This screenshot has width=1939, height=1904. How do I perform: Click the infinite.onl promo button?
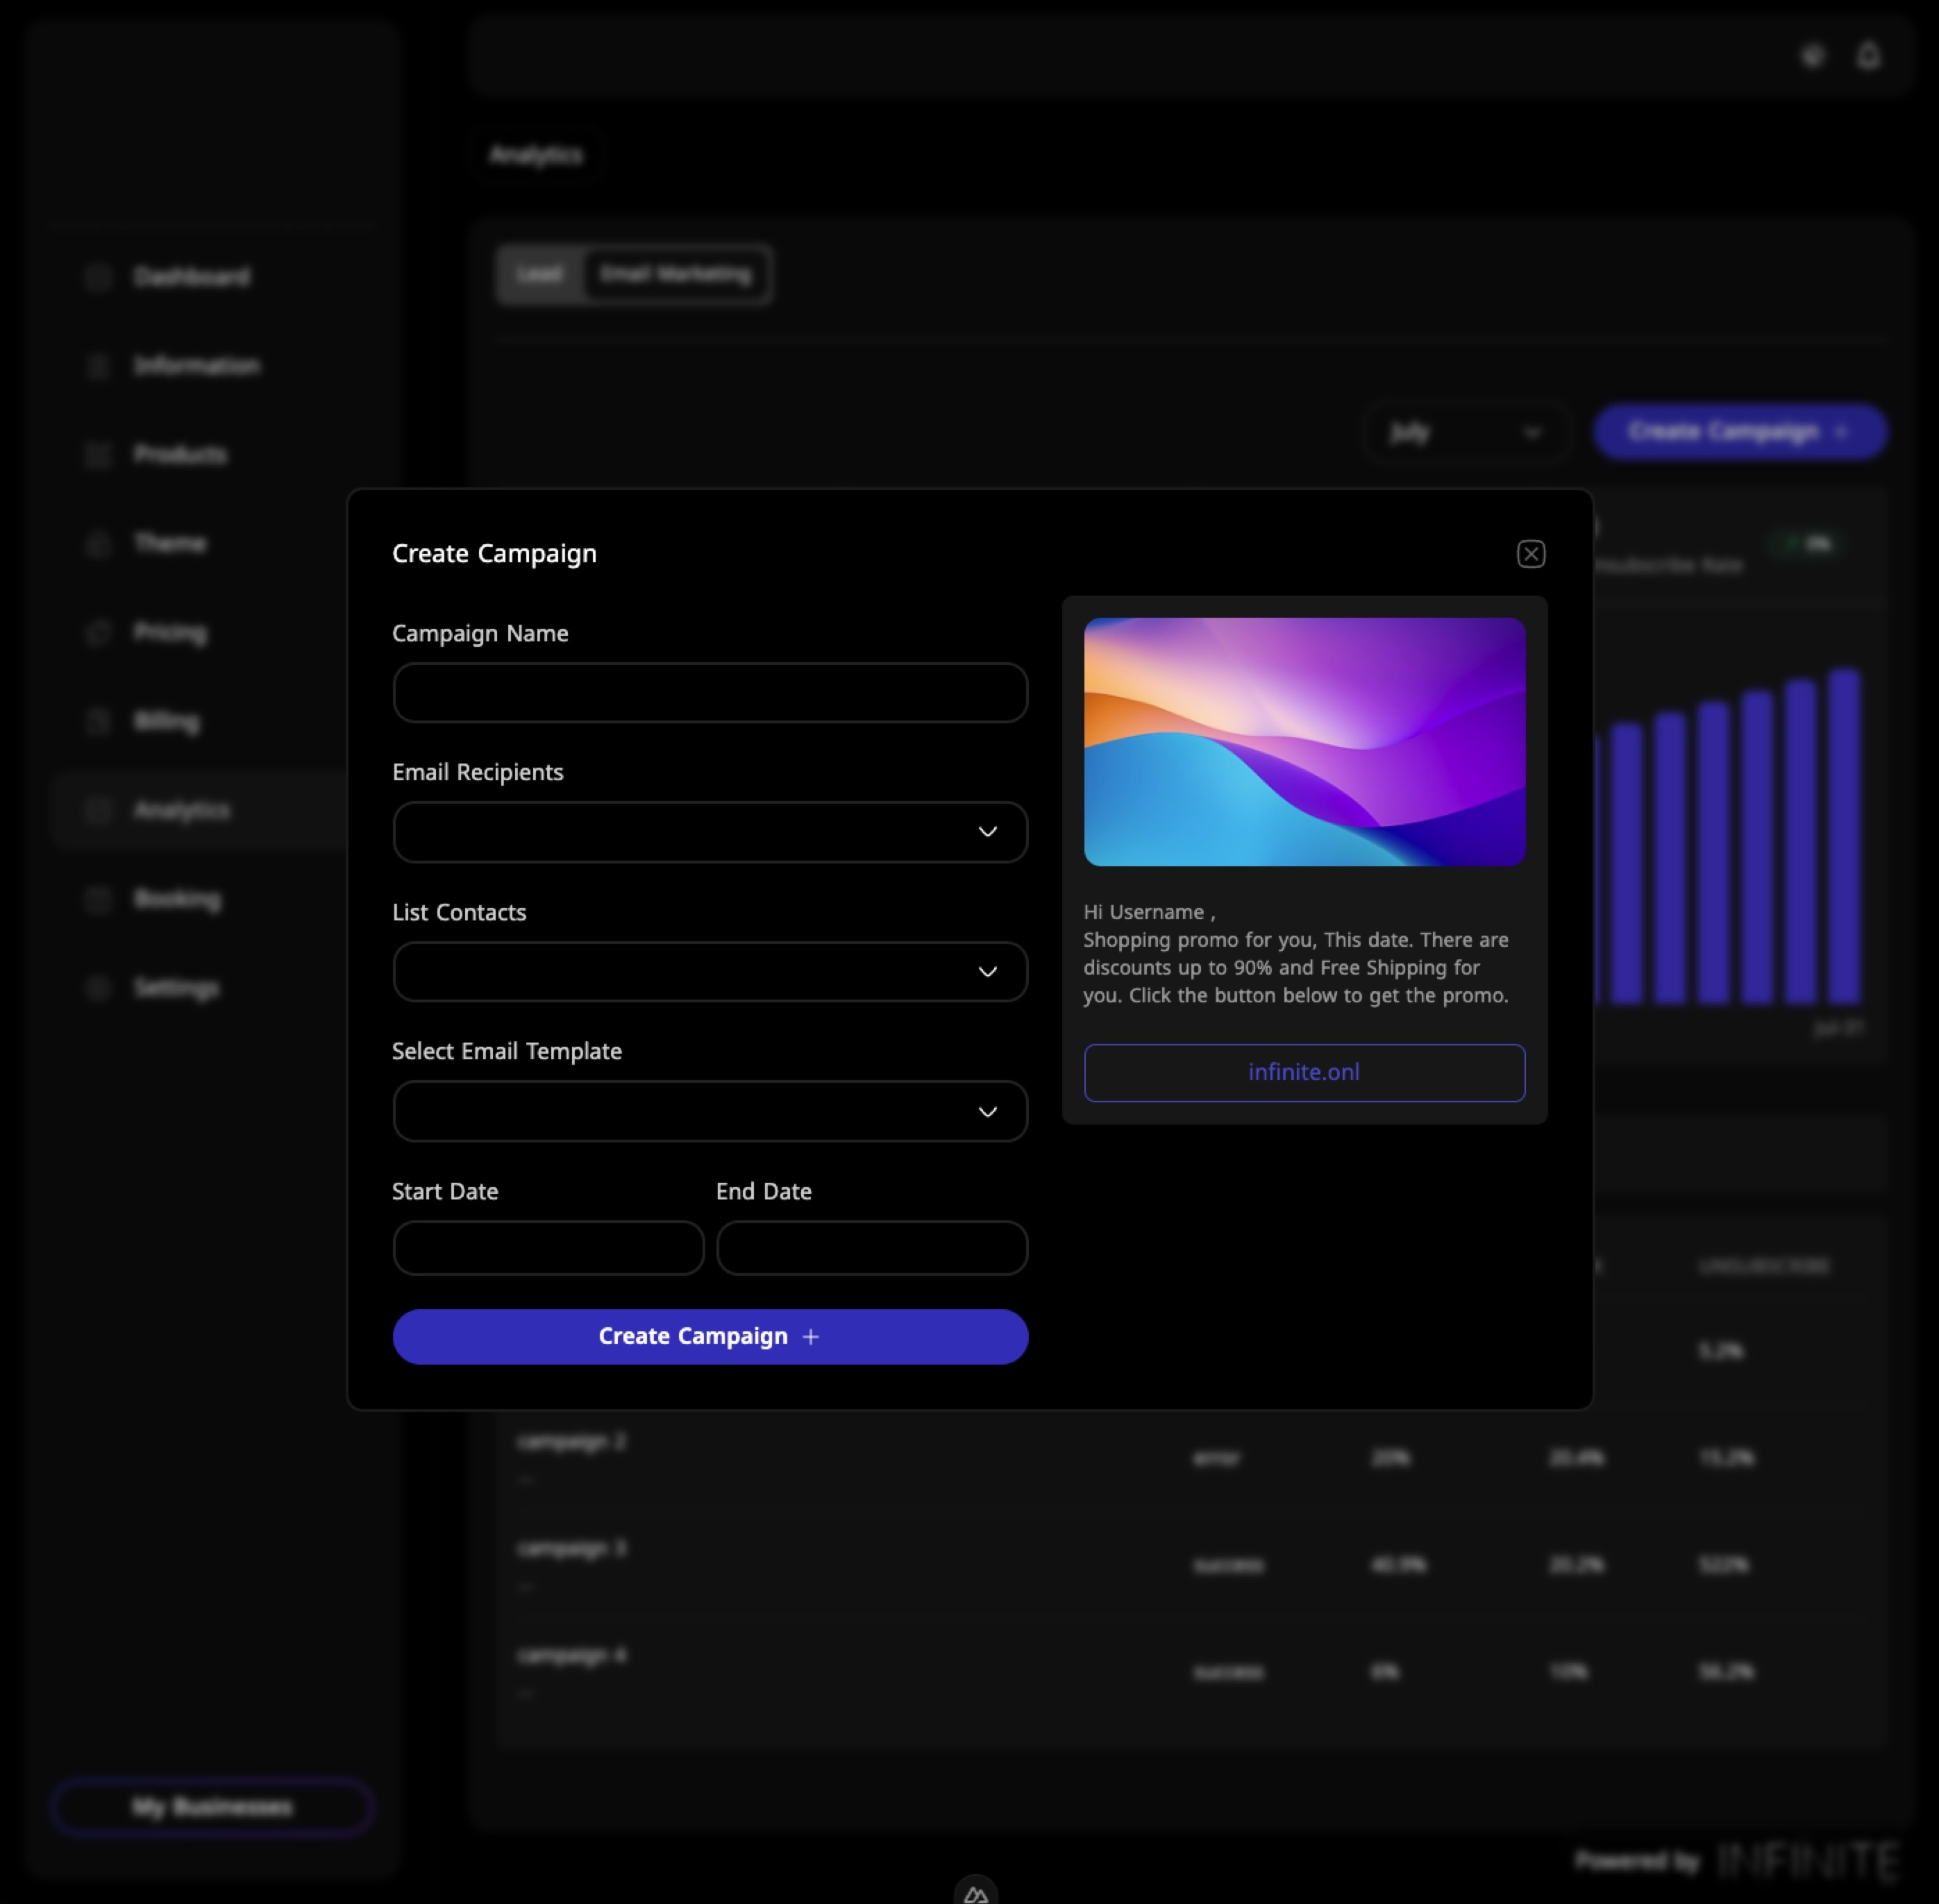coord(1303,1072)
